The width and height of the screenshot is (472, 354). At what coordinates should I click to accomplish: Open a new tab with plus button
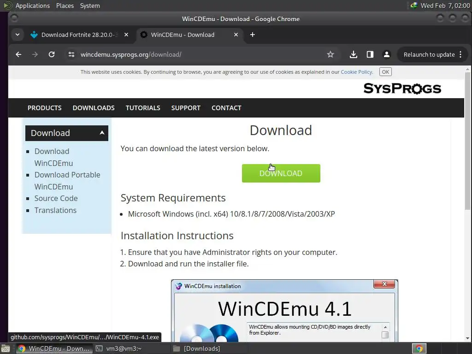[253, 35]
